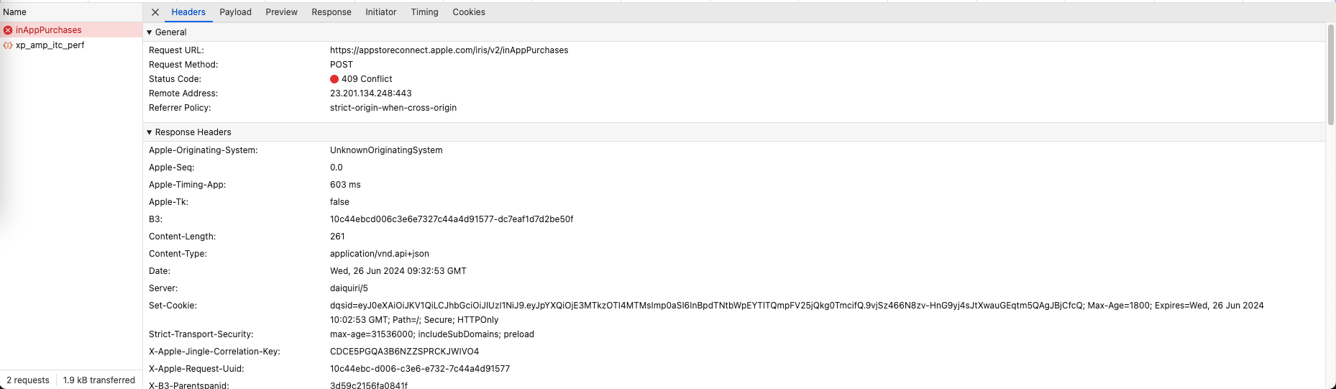Select the Headers tab
This screenshot has width=1336, height=389.
coord(188,12)
